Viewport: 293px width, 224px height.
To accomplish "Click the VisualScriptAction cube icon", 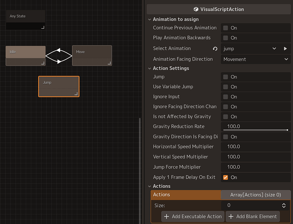I will point(196,9).
